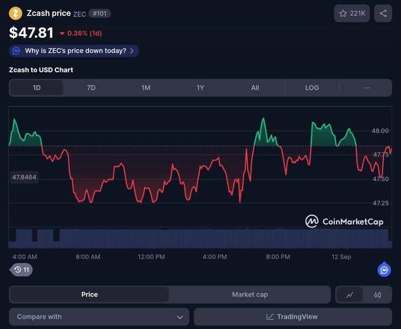This screenshot has width=401, height=329.
Task: Open Why is ZEC's price down today
Action: pos(74,51)
